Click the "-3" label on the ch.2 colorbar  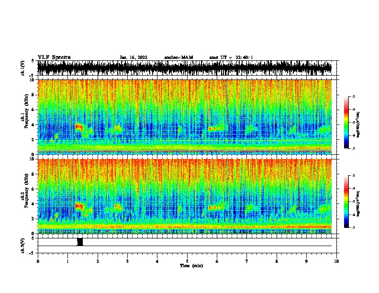[353, 175]
